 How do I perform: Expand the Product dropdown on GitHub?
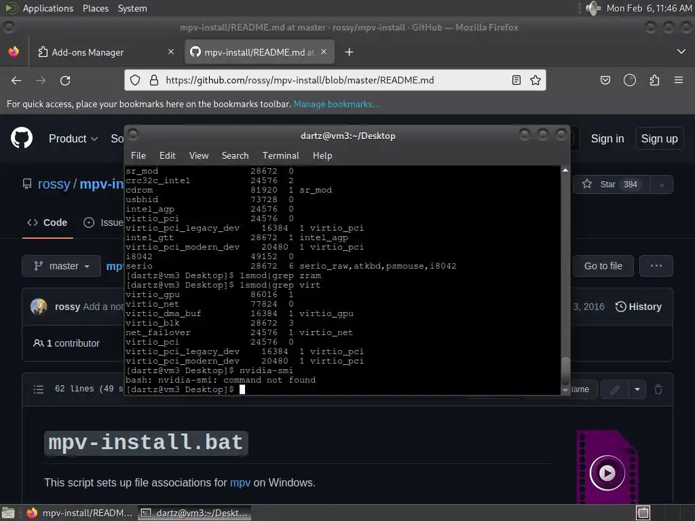(73, 138)
